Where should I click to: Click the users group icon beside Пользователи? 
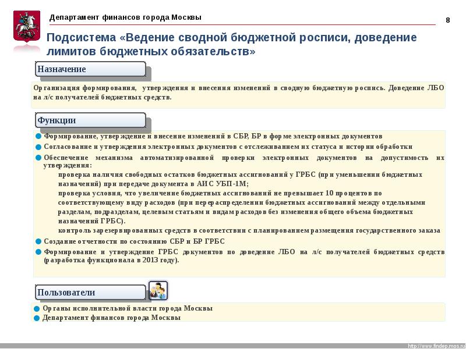tap(157, 290)
